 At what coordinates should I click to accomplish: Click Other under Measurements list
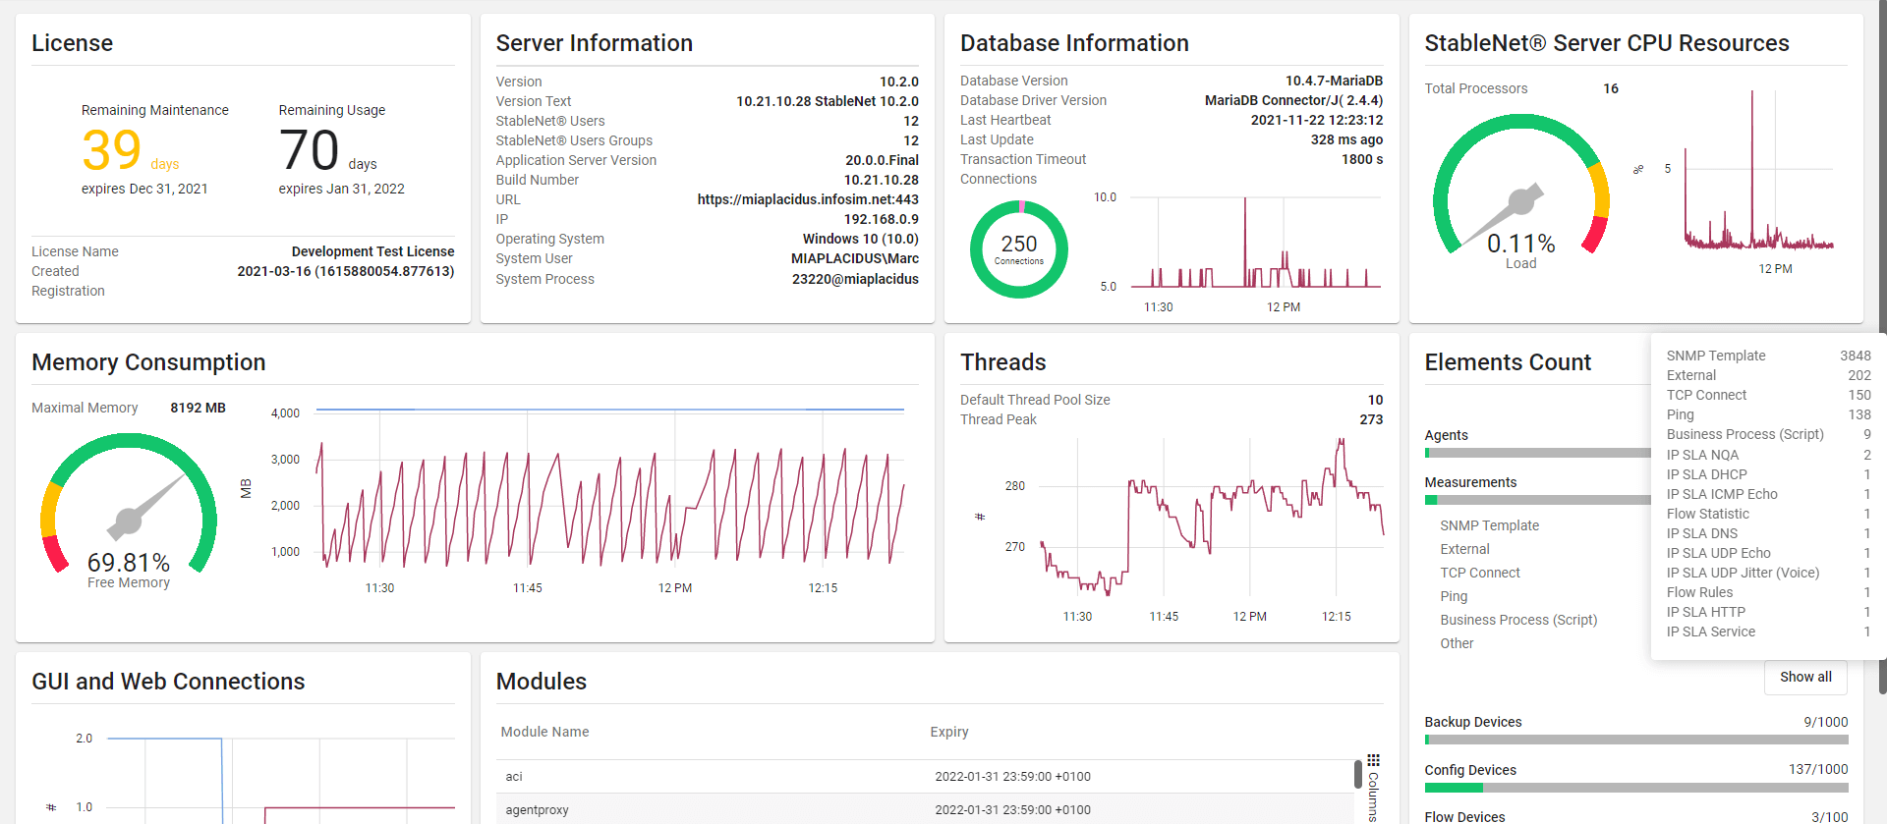[1457, 643]
